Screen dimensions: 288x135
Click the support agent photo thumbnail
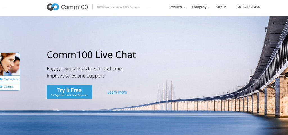tap(10, 64)
